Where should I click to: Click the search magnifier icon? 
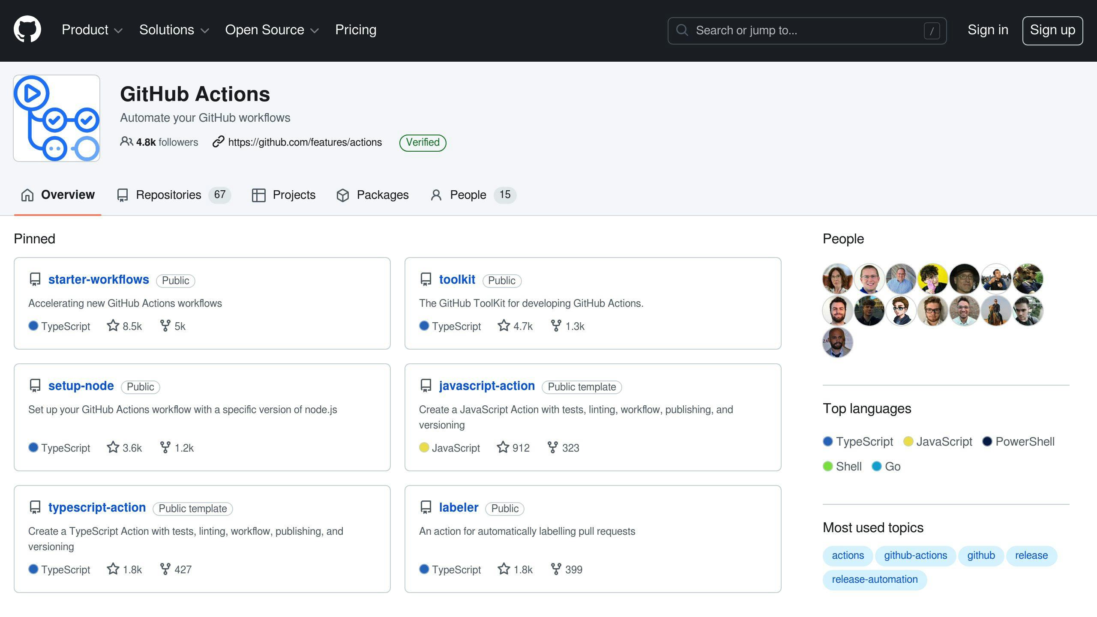click(x=682, y=30)
